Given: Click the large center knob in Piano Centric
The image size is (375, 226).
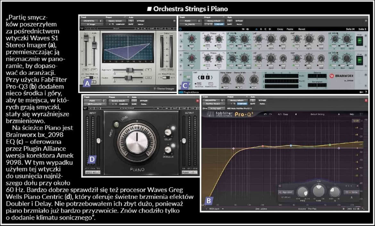Looking at the screenshot, I should [137, 141].
